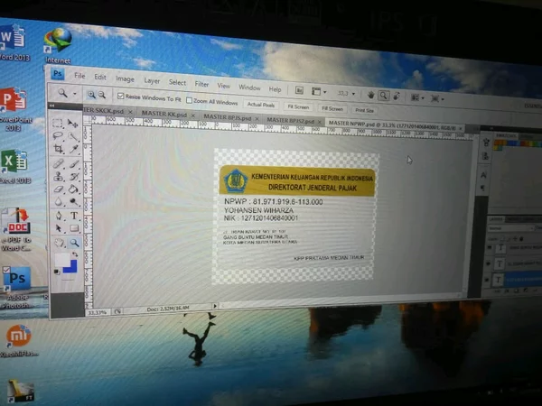Swap foreground and background colors
The image size is (542, 406).
(75, 254)
